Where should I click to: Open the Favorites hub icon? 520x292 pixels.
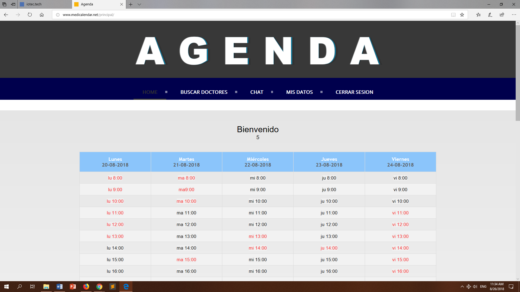tap(478, 15)
